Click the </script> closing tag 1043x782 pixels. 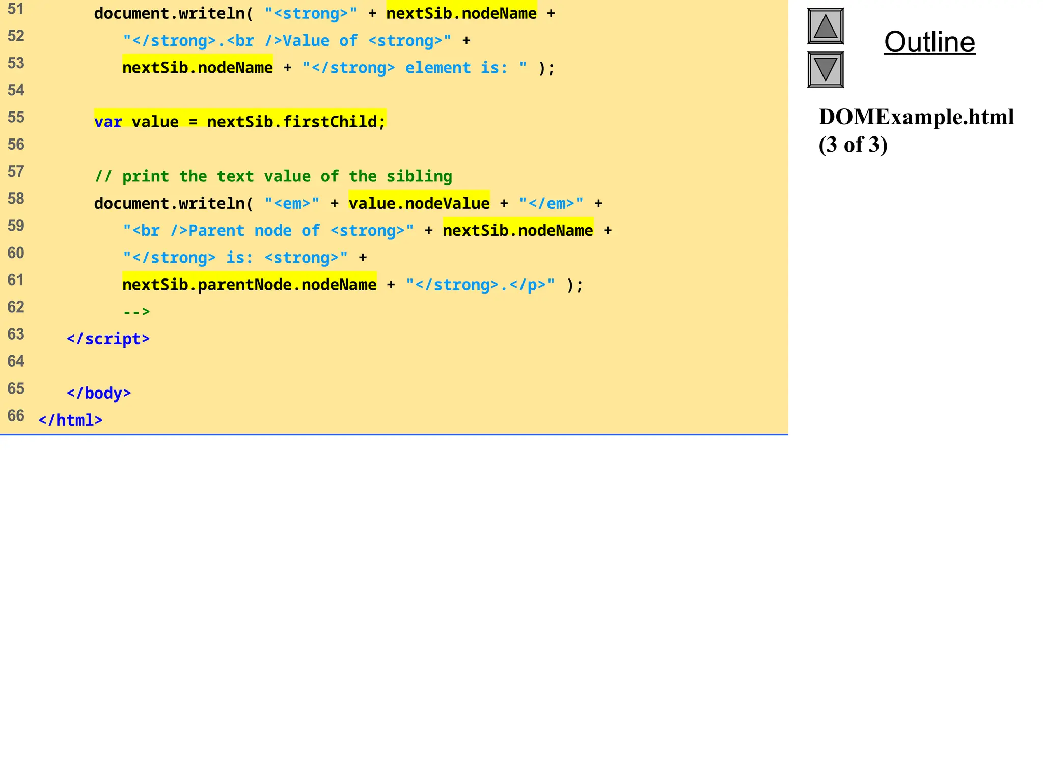click(x=108, y=339)
